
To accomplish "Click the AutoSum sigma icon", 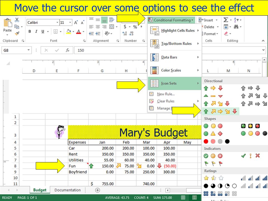I will click(x=226, y=20).
